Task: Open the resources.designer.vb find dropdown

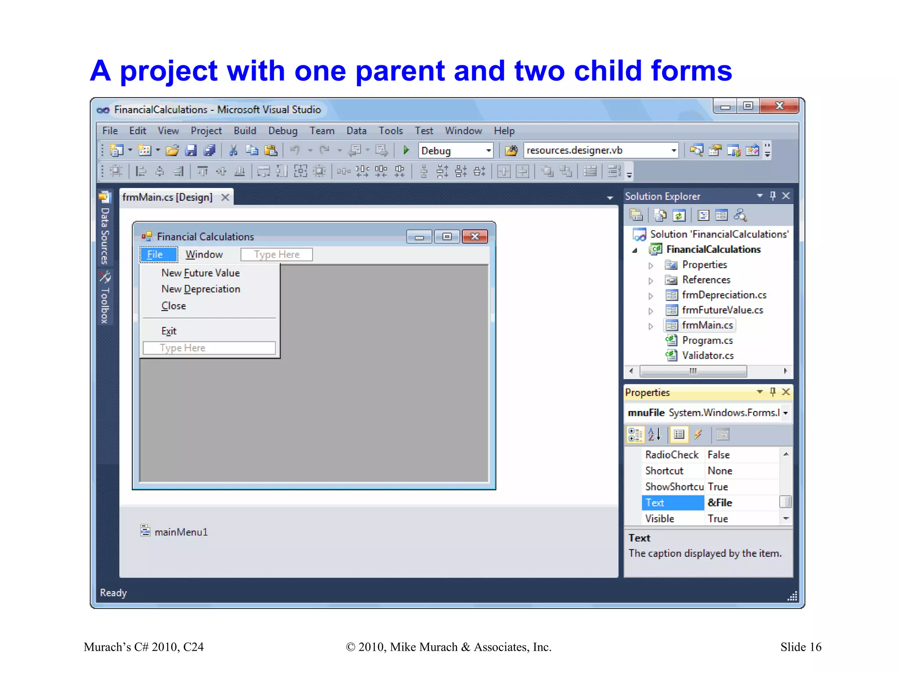Action: pyautogui.click(x=673, y=151)
